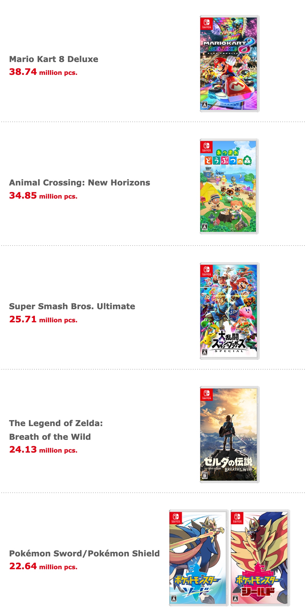Open the Pokémon Sword box art

click(x=199, y=557)
